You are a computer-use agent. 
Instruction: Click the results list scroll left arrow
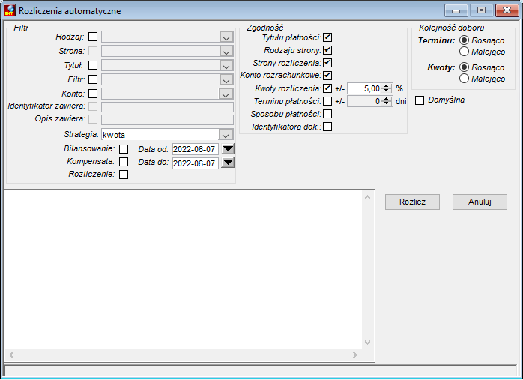pyautogui.click(x=11, y=355)
